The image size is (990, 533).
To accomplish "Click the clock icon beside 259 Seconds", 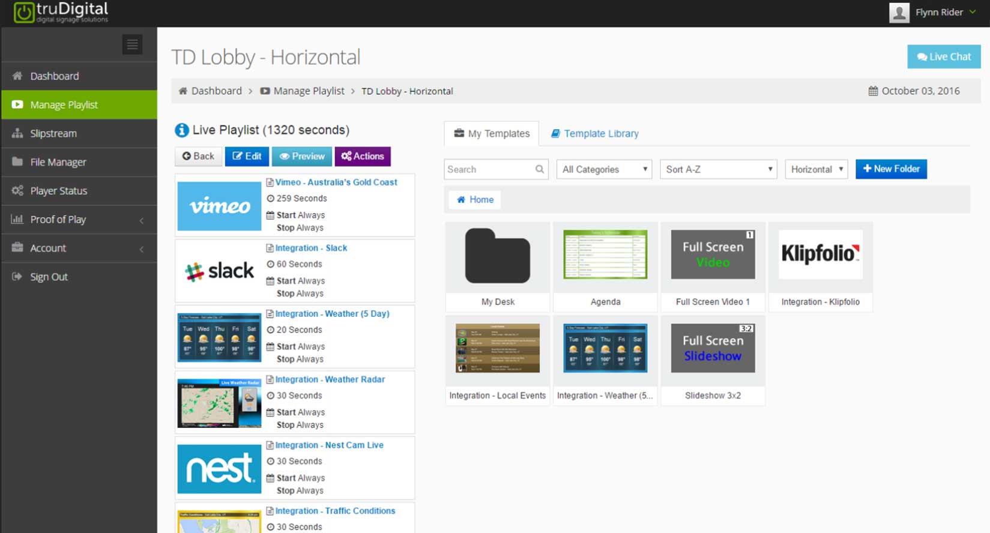I will [x=270, y=199].
